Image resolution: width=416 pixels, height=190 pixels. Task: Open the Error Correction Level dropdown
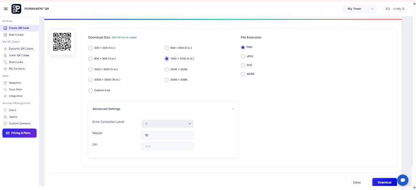[167, 124]
